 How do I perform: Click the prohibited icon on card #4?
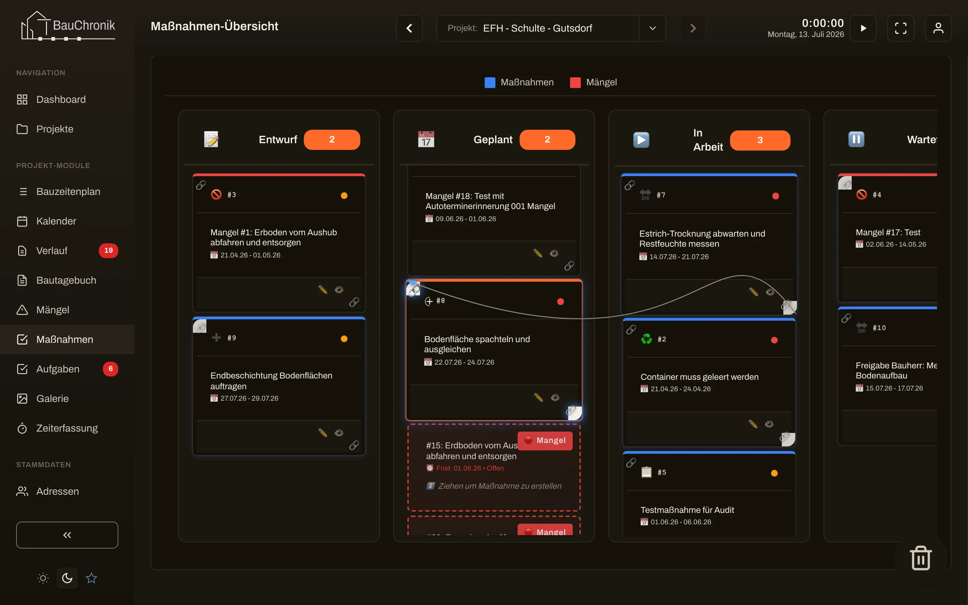tap(861, 195)
